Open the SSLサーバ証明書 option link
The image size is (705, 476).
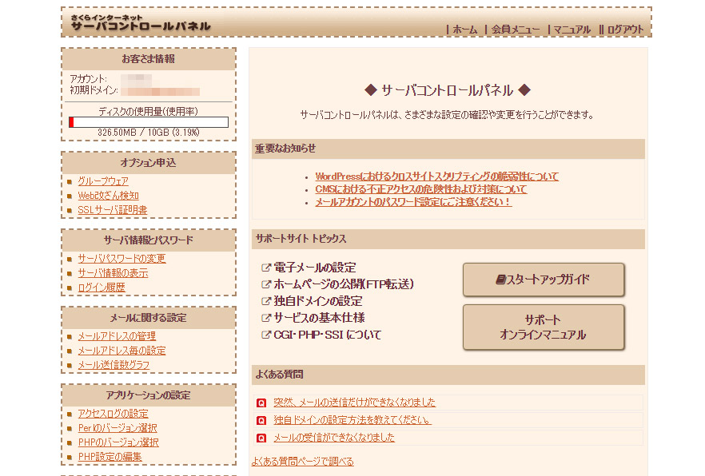click(113, 210)
